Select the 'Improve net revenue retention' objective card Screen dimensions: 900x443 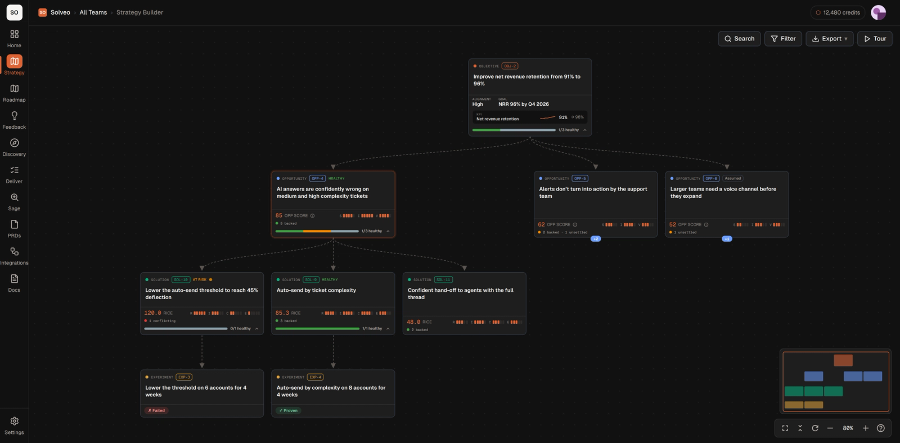tap(530, 97)
